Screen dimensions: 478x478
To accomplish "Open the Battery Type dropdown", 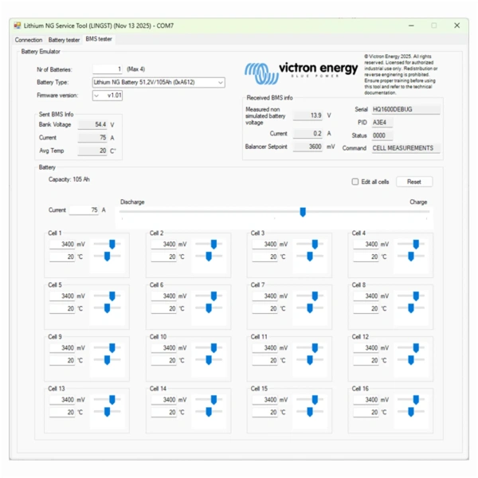I will tap(158, 82).
